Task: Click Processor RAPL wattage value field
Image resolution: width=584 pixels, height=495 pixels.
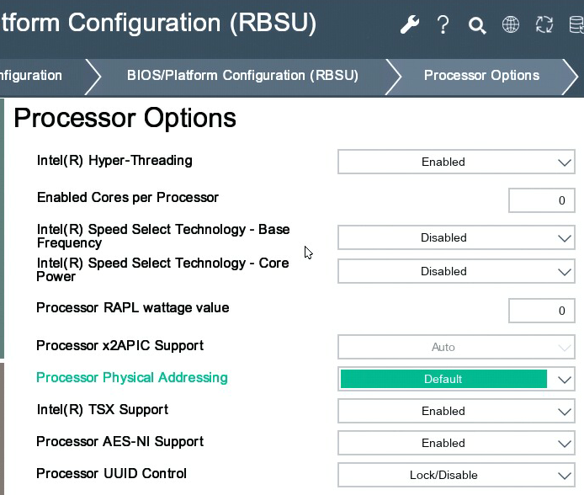Action: pyautogui.click(x=541, y=311)
